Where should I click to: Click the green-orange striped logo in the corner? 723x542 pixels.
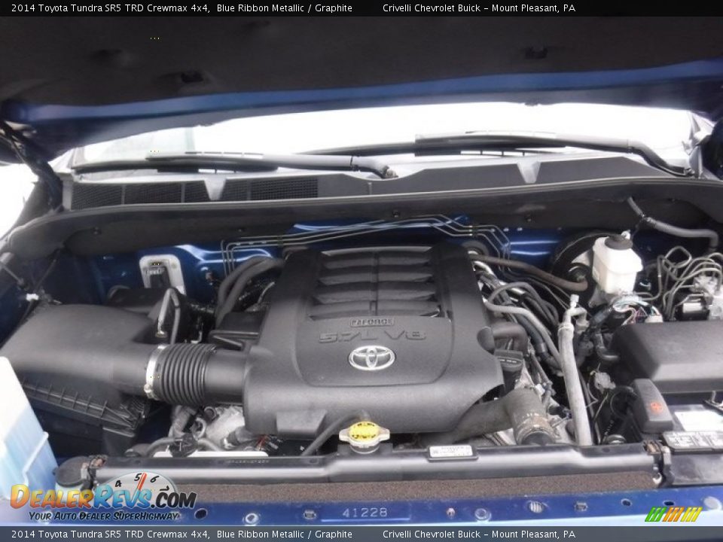click(x=673, y=514)
